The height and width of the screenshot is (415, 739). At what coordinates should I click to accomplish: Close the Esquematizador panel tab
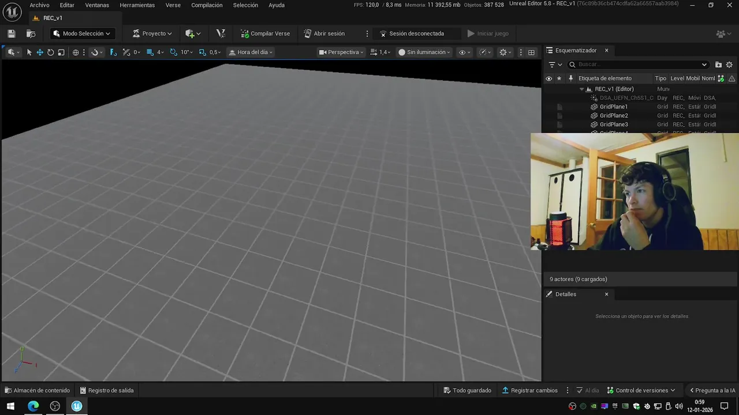tap(606, 51)
